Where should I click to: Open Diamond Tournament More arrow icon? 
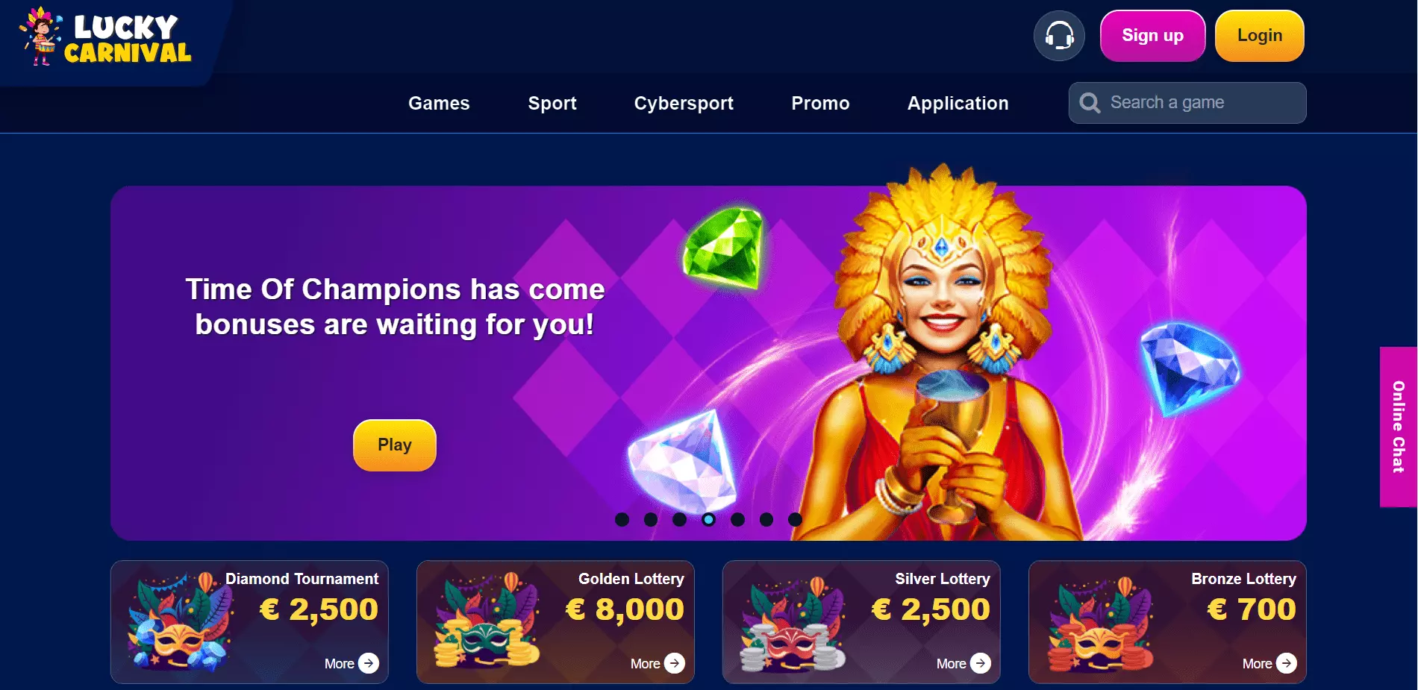coord(369,663)
